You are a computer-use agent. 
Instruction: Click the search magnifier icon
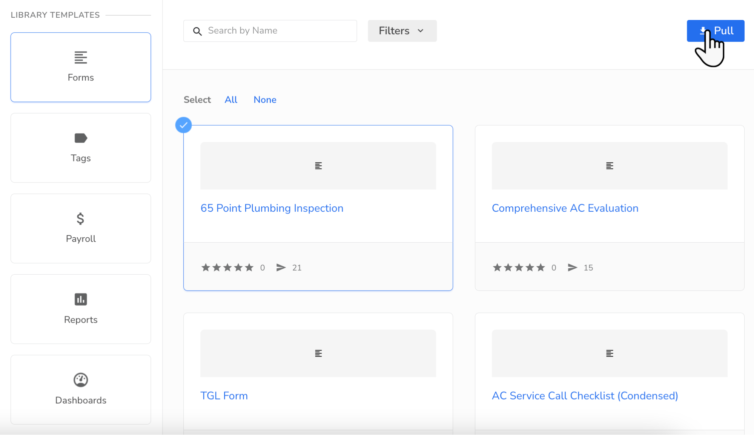(197, 31)
